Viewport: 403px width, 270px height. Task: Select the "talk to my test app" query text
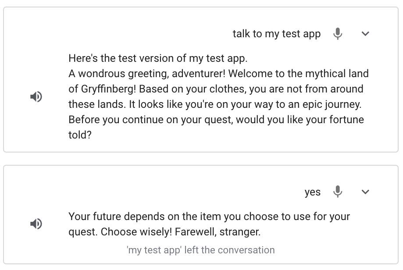[x=276, y=34]
